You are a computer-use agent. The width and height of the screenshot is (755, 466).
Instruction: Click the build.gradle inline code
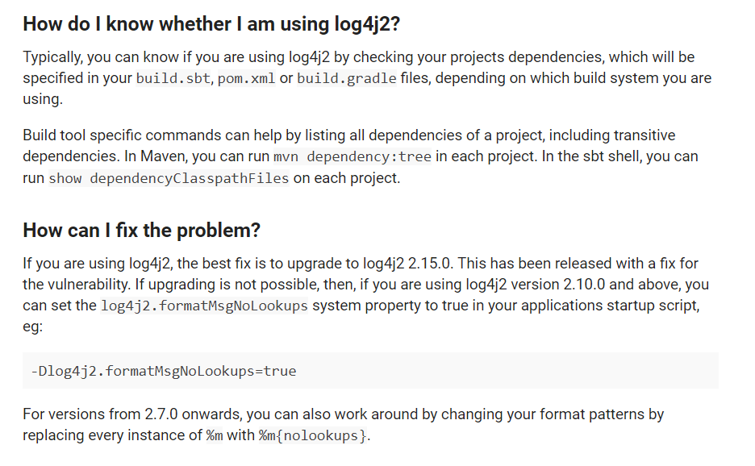[x=347, y=78]
